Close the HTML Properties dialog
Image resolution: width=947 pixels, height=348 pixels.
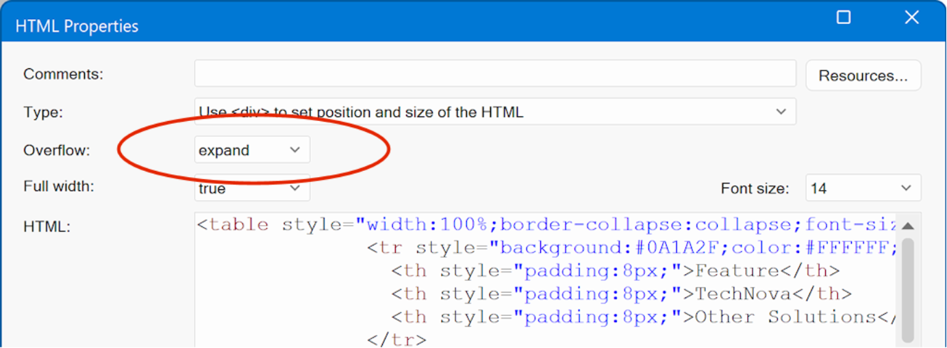click(911, 18)
